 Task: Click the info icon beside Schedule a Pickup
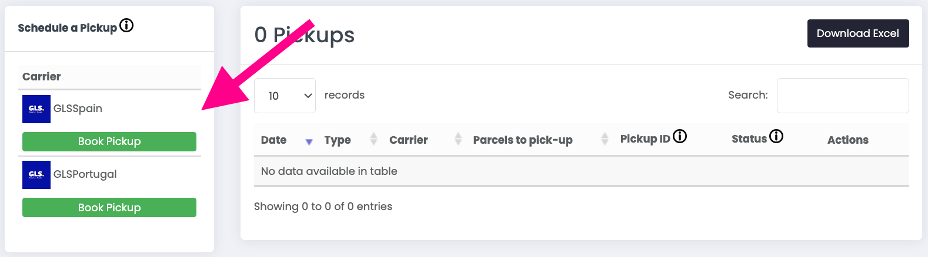point(126,25)
